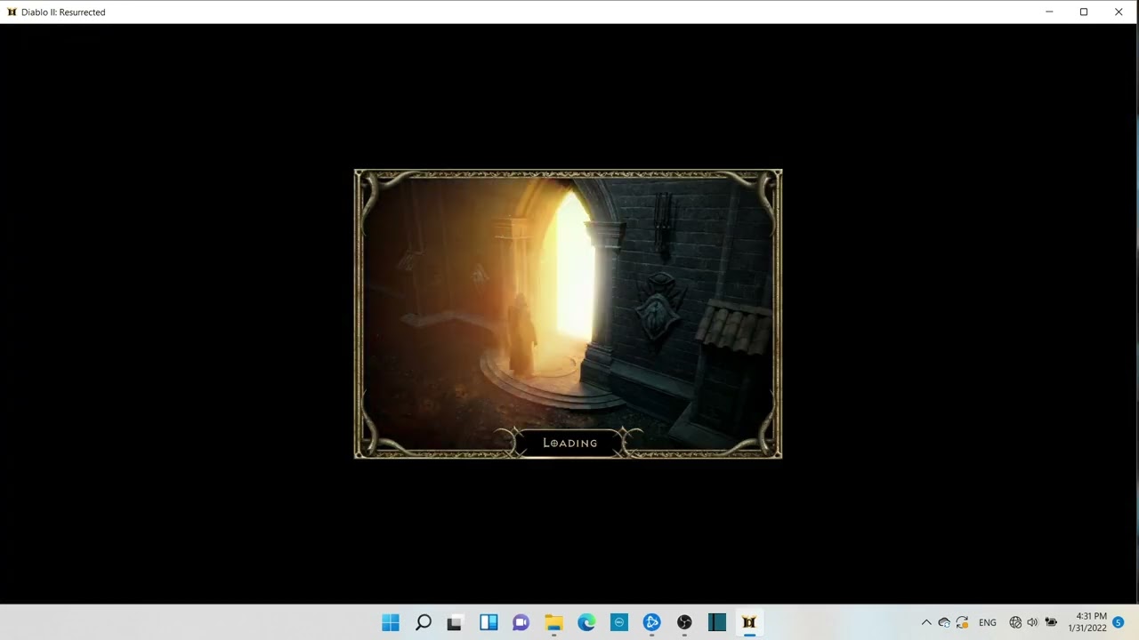Switch to Microsoft Edge browser

[586, 623]
